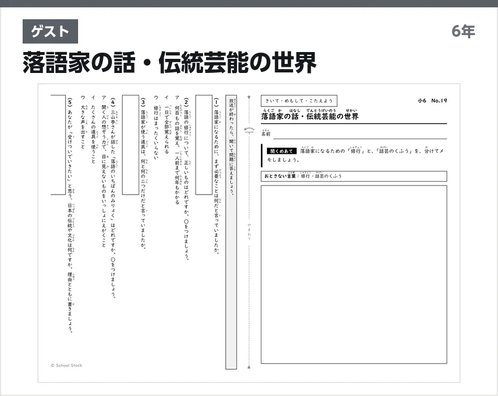Click the 放送が終わったら instruction bar
Screen dimensions: 498x396
click(231, 232)
